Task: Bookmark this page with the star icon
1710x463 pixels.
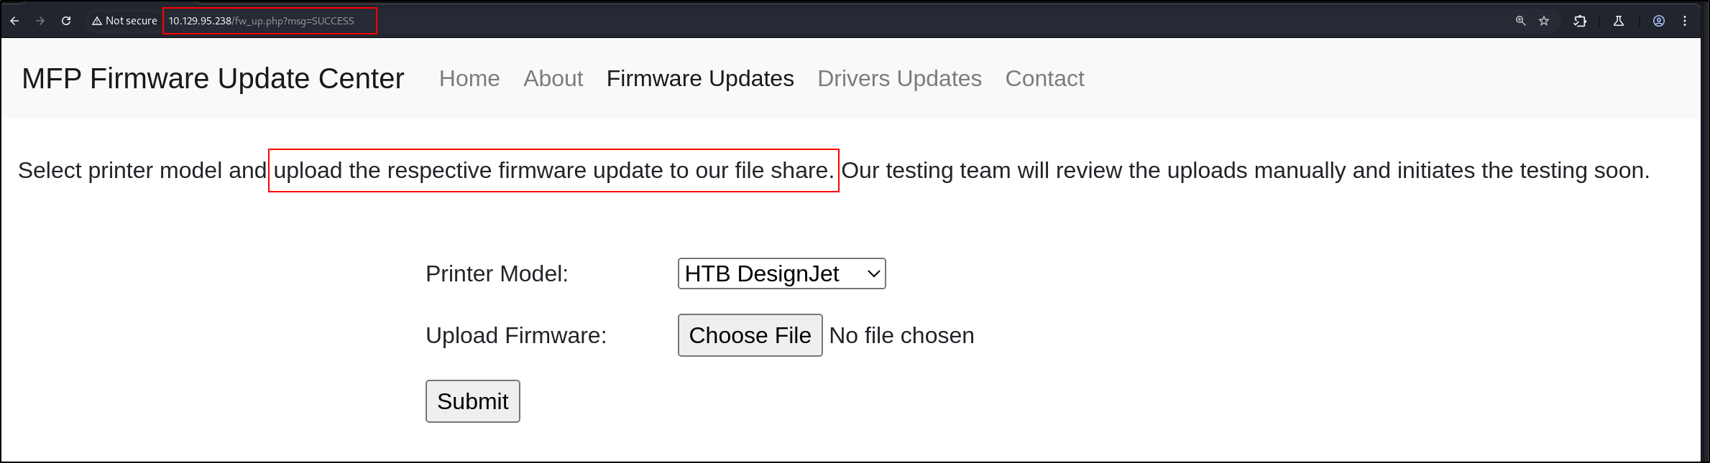Action: click(1544, 21)
